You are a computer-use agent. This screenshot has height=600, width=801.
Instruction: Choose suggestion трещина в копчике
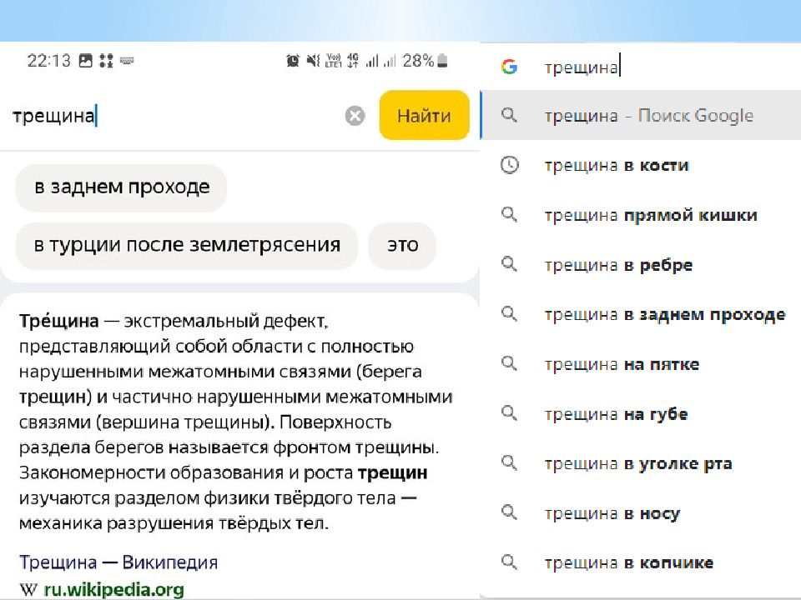coord(641,562)
